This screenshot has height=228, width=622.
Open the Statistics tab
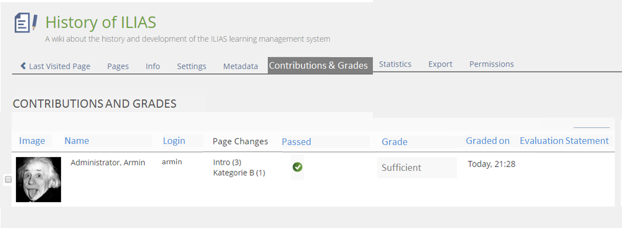pyautogui.click(x=395, y=64)
